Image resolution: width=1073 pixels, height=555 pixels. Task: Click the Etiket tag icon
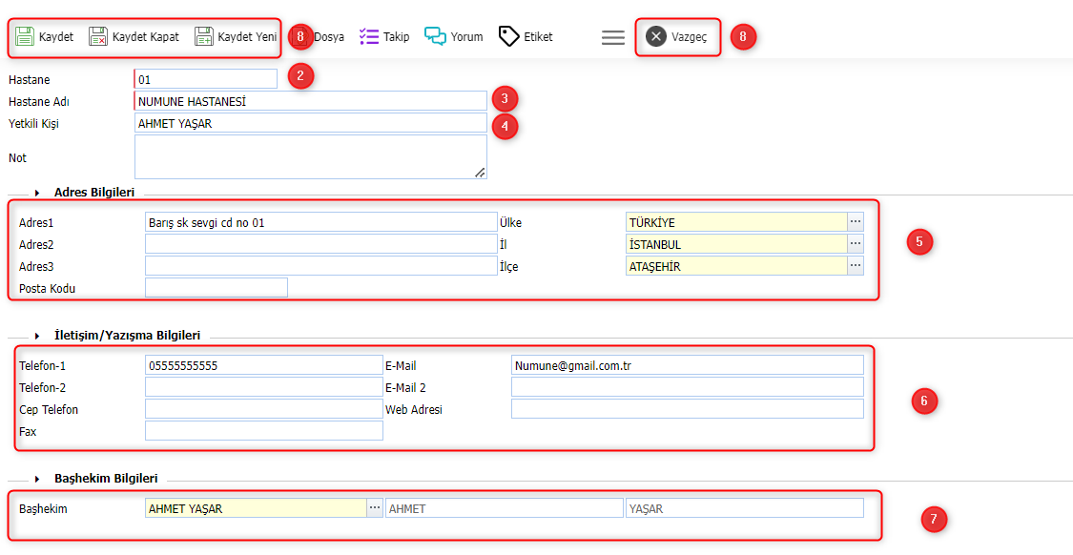click(x=509, y=37)
